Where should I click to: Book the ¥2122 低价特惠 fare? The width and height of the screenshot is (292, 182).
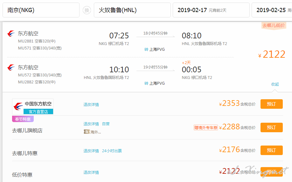point(272,172)
